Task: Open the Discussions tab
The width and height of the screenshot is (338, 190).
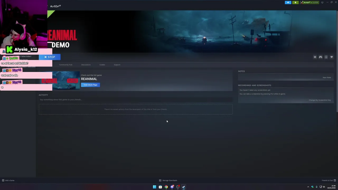Action: click(x=86, y=65)
